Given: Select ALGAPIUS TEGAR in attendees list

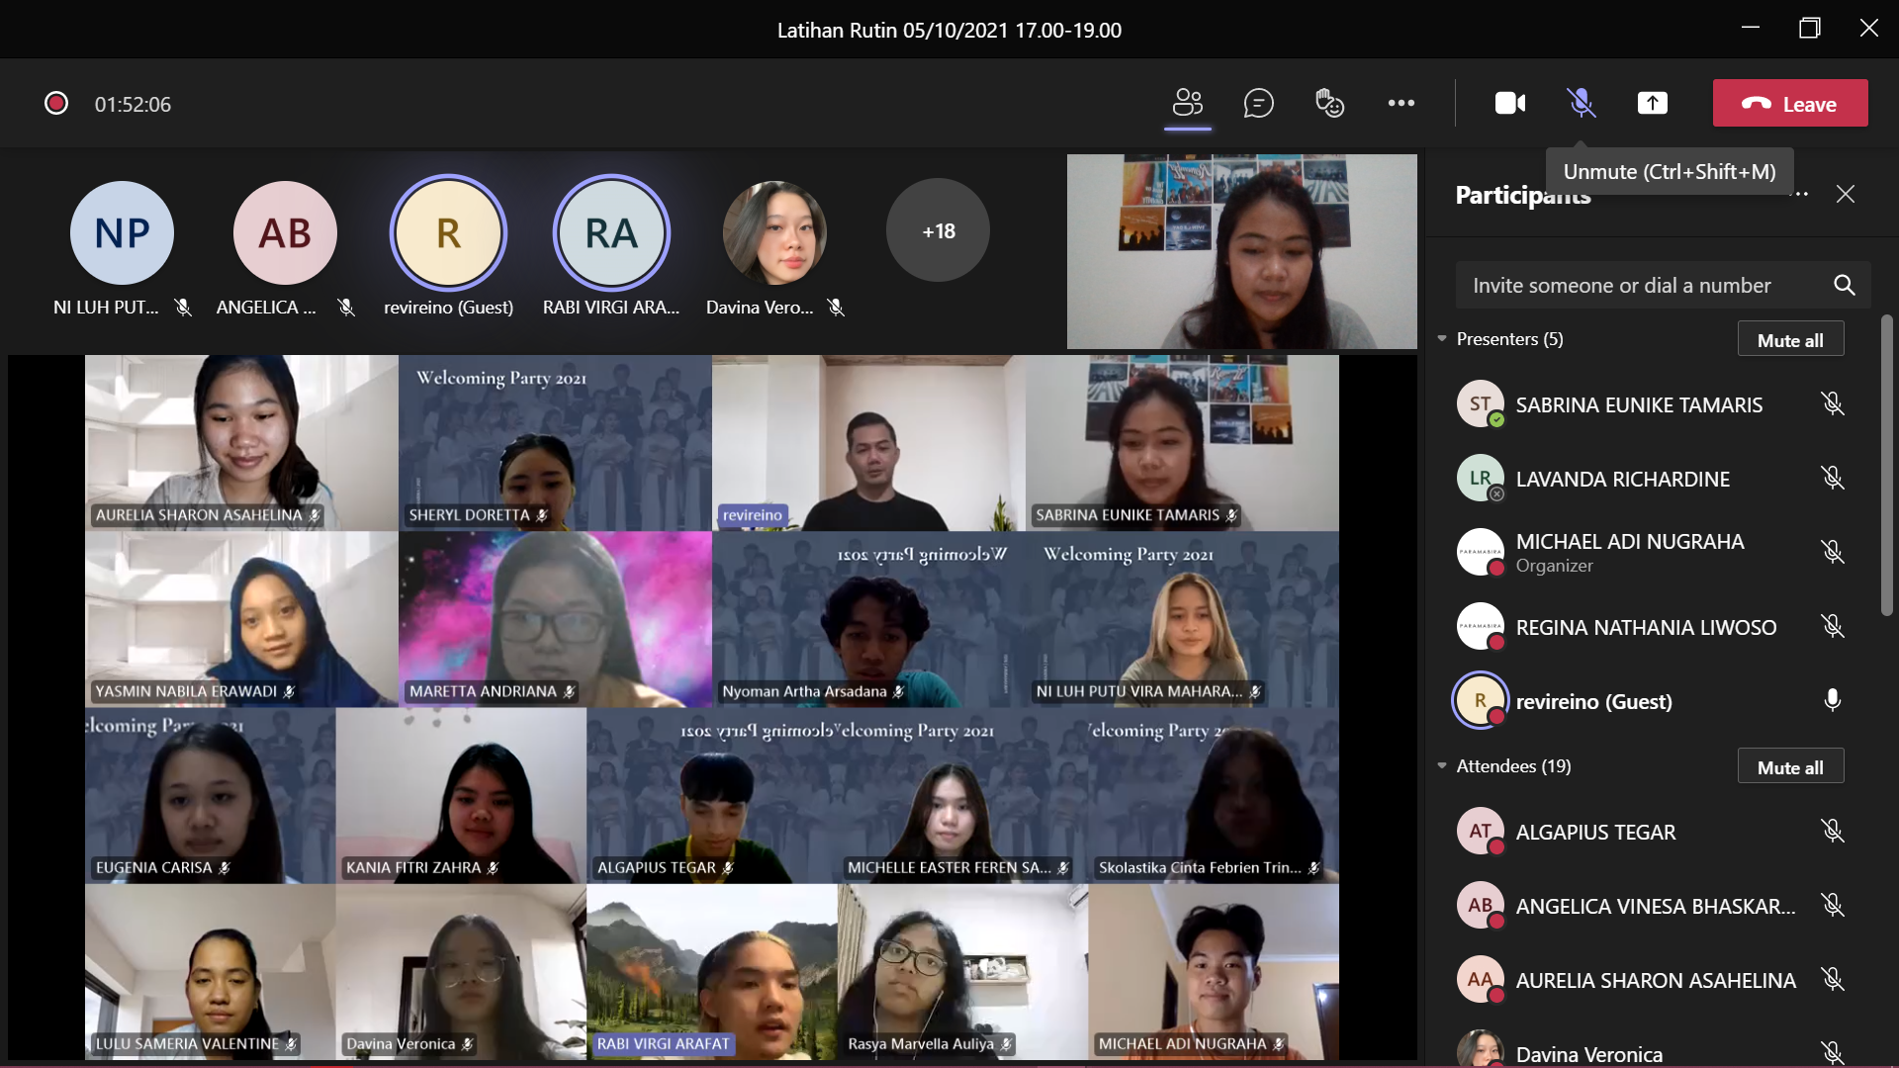Looking at the screenshot, I should point(1594,832).
